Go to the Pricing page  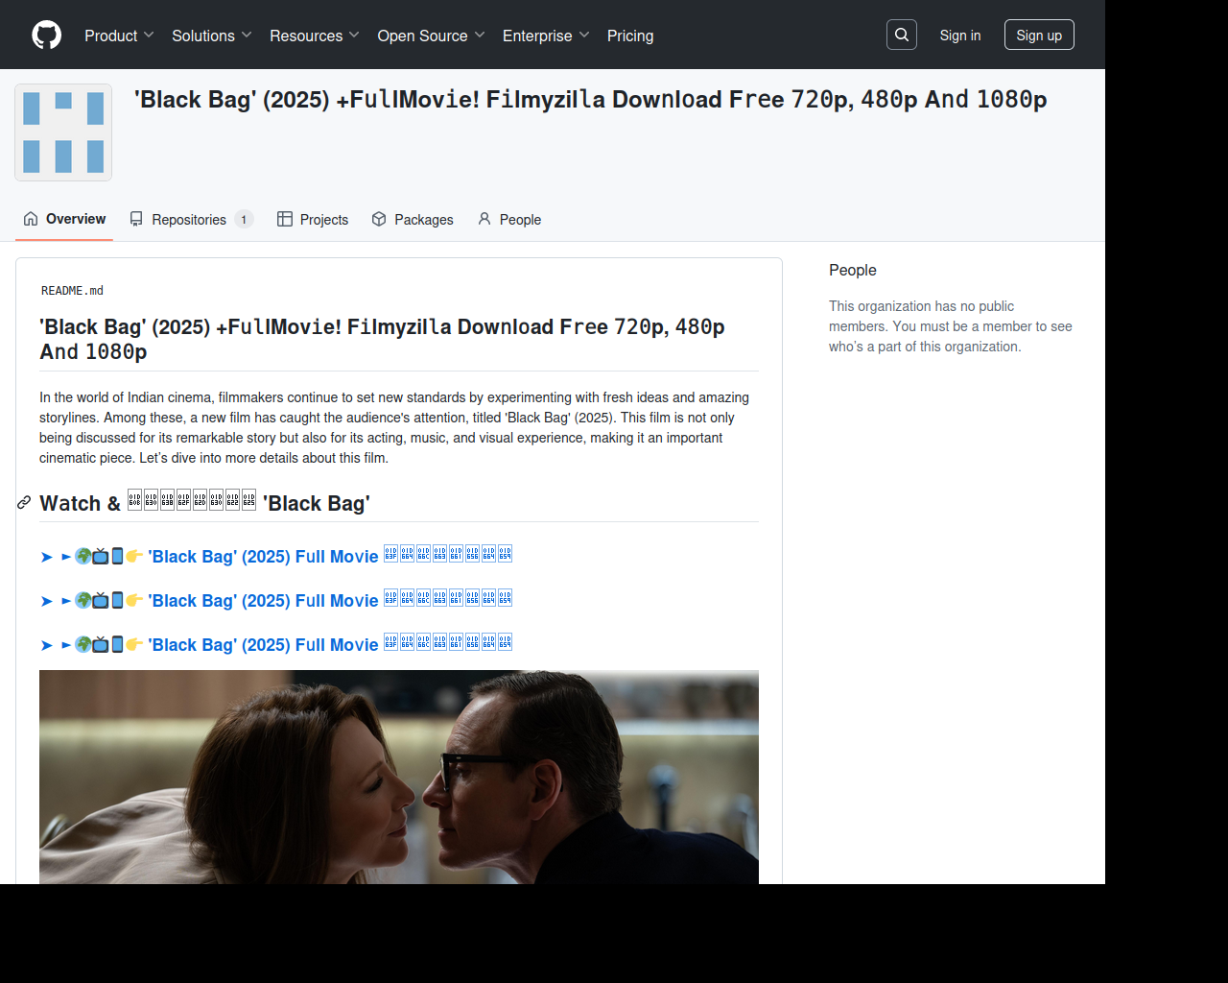tap(630, 36)
